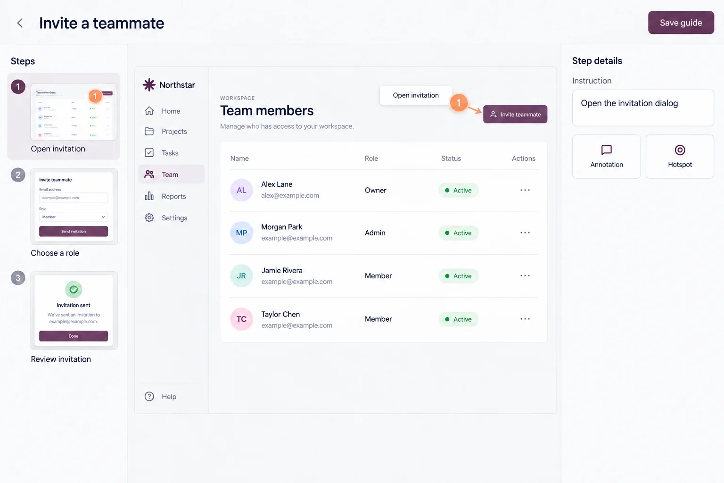Click the Annotation speech bubble icon
This screenshot has width=724, height=483.
pyautogui.click(x=607, y=150)
